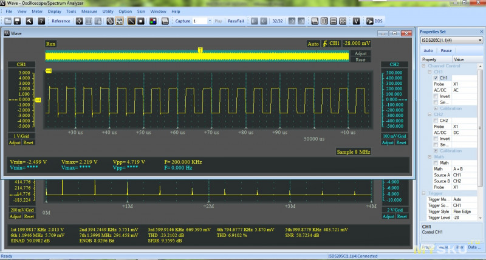Enable Sm... checkbox under CH2
This screenshot has width=486, height=260.
(436, 145)
